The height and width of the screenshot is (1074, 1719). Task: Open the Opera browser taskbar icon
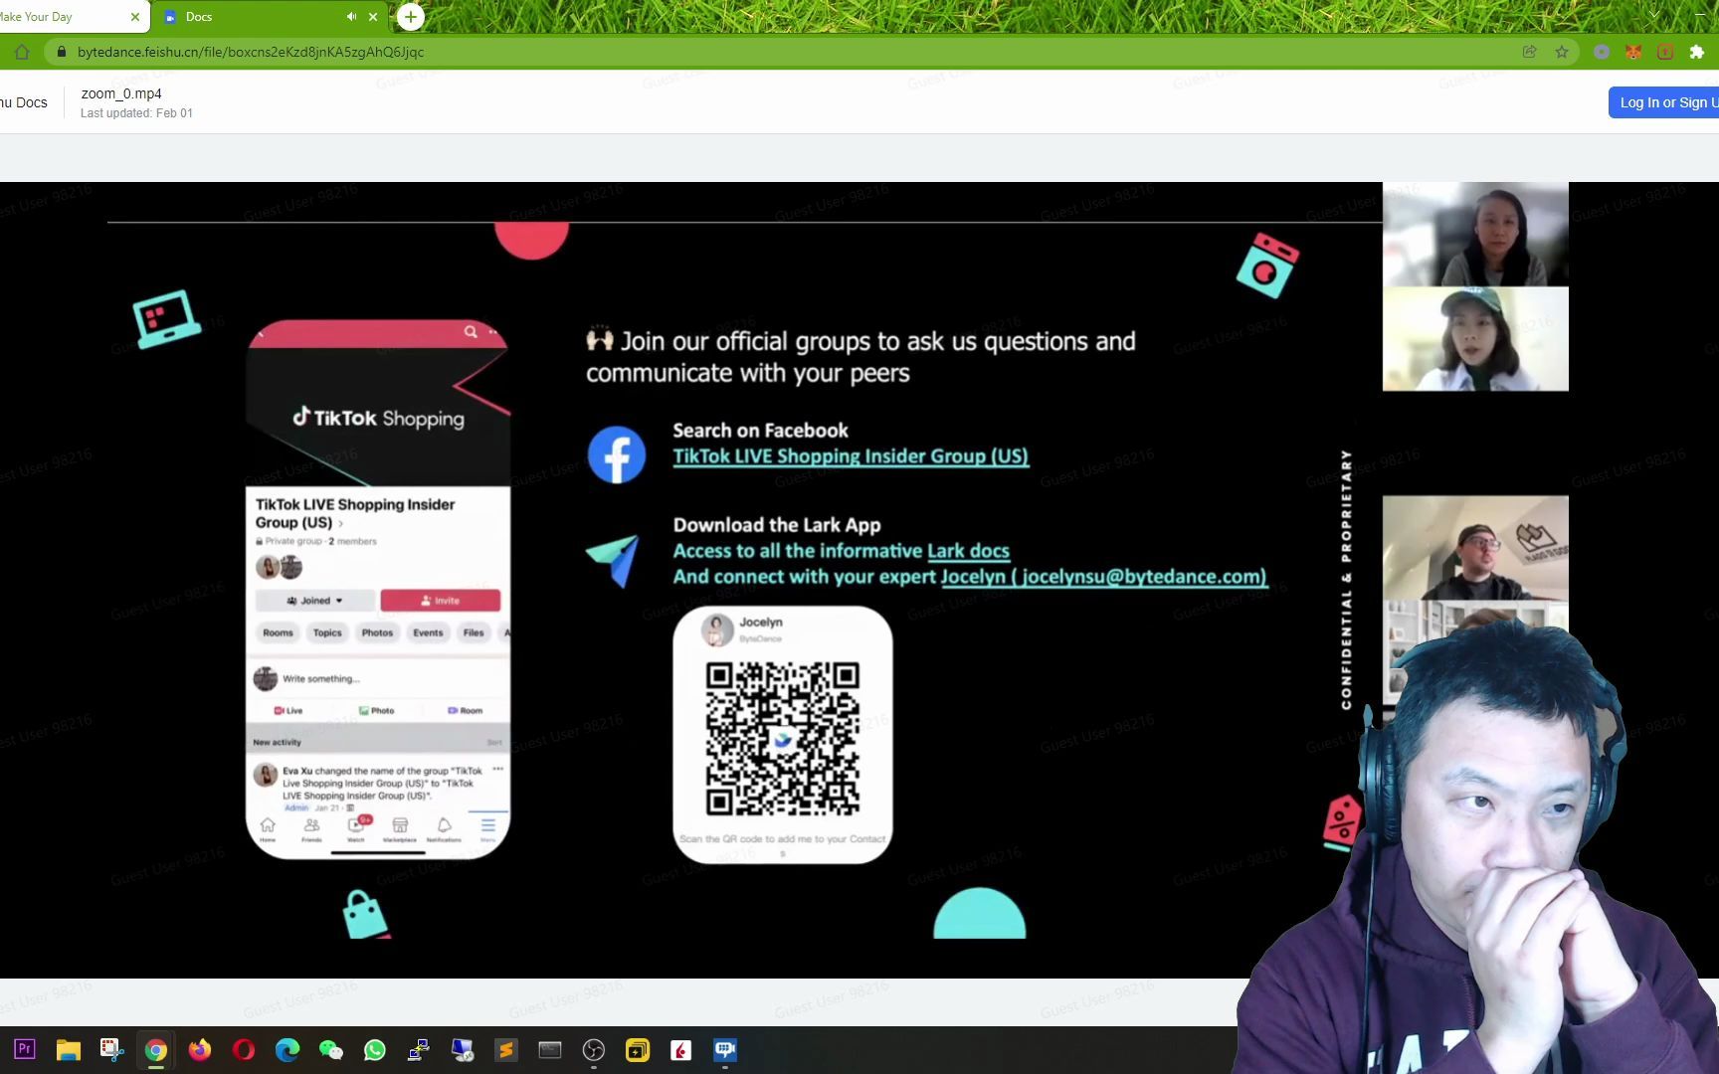click(x=244, y=1049)
